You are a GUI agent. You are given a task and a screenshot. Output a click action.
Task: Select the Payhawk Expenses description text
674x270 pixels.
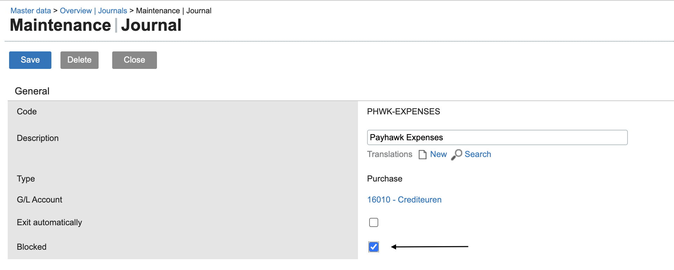coord(407,137)
